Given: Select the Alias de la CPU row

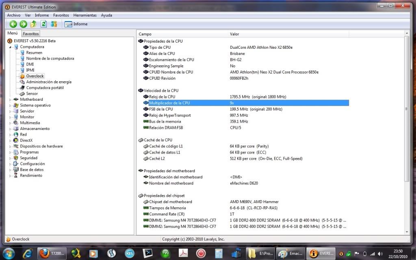Looking at the screenshot, I should click(x=243, y=53).
